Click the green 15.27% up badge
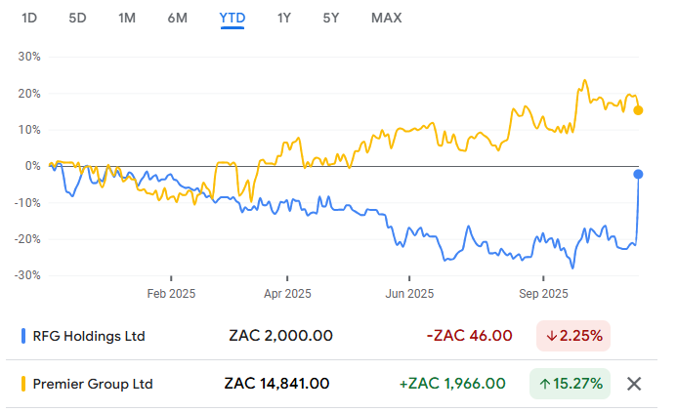The height and width of the screenshot is (413, 677). pyautogui.click(x=571, y=384)
